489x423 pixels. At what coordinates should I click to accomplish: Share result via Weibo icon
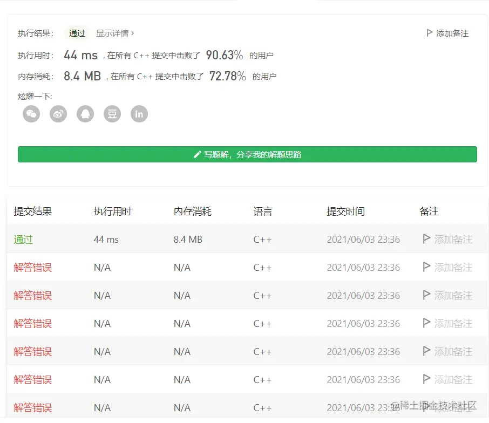tap(58, 114)
